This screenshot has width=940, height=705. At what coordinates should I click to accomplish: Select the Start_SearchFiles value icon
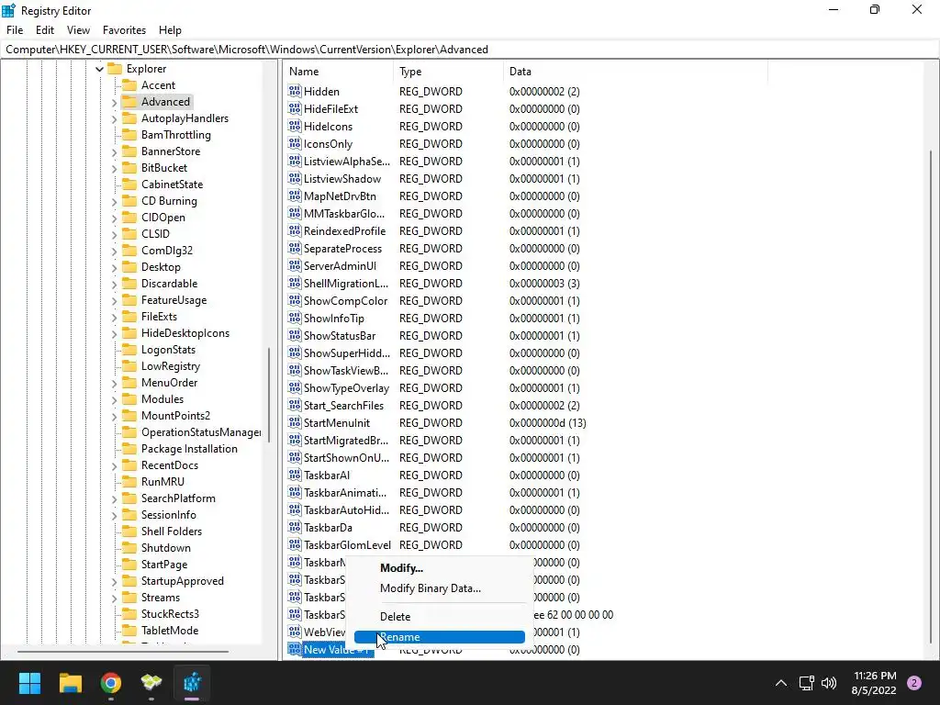click(295, 405)
